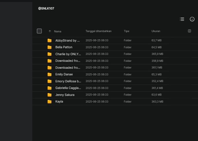Open the Charlie by ONLY... folder name
The width and height of the screenshot is (198, 141).
(x=68, y=54)
